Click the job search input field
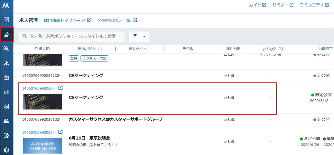The width and height of the screenshot is (334, 155). click(72, 37)
